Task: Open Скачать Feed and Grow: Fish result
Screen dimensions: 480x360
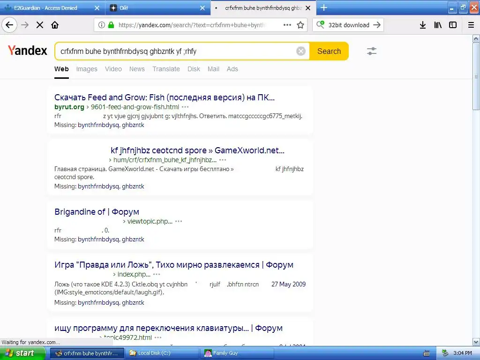Action: click(165, 97)
